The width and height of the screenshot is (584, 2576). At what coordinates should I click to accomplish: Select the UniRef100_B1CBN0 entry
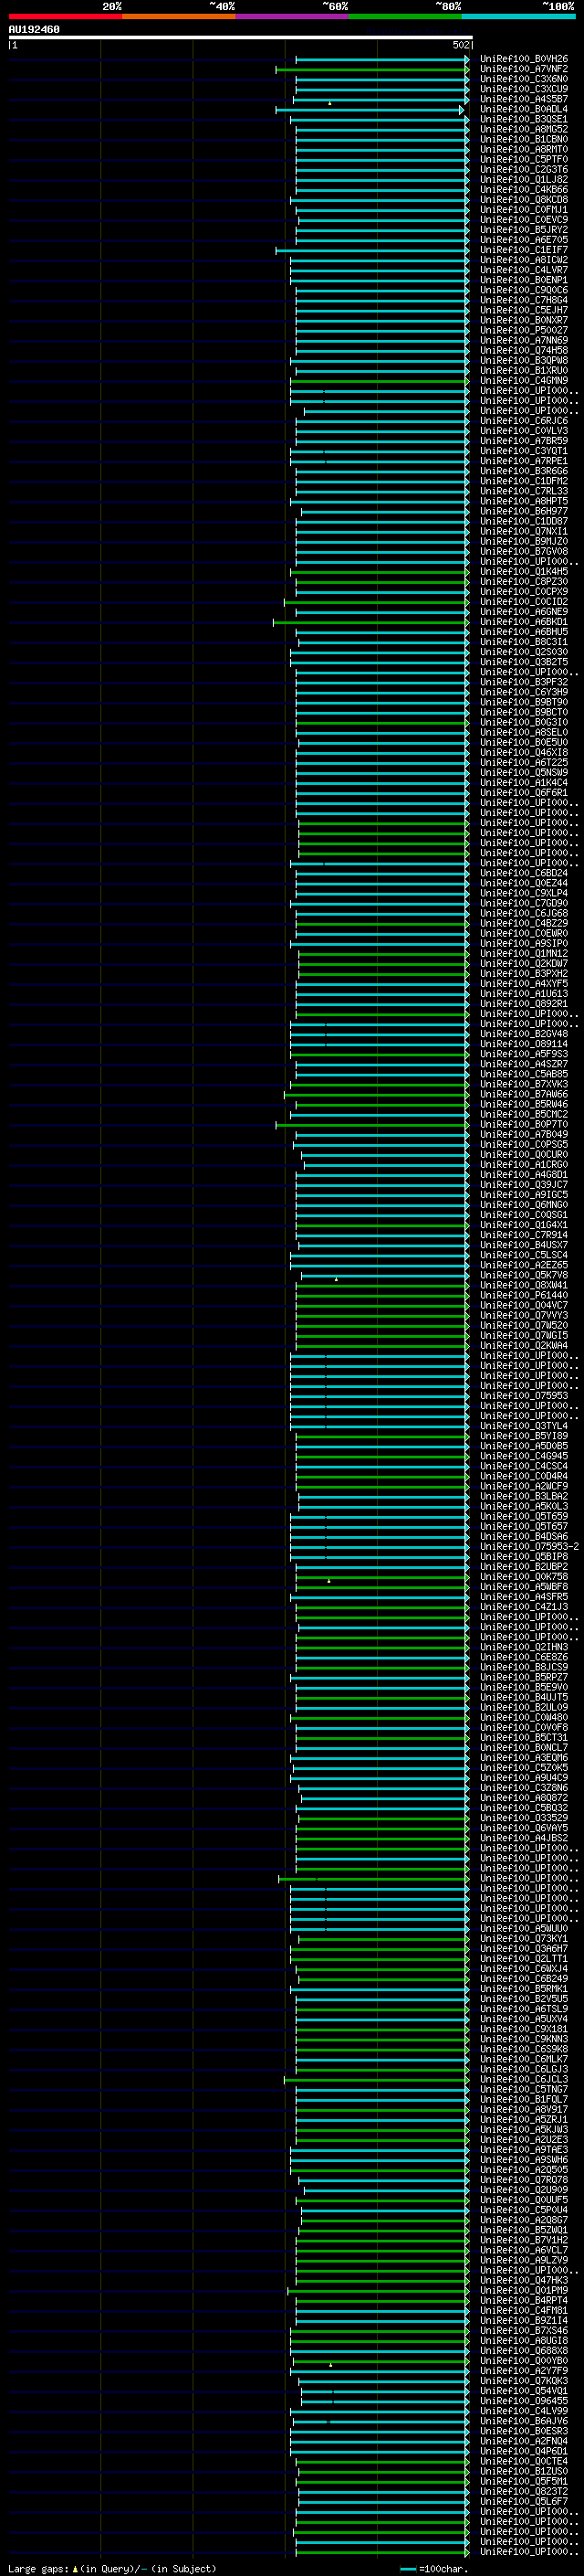point(524,139)
